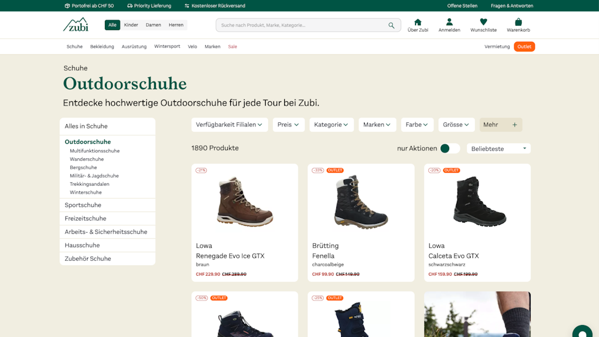
Task: Expand the Grösse filter dropdown
Action: [x=456, y=125]
